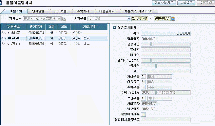This screenshot has height=126, width=215.
Task: Click the 금액 amount field
Action: pos(166,33)
